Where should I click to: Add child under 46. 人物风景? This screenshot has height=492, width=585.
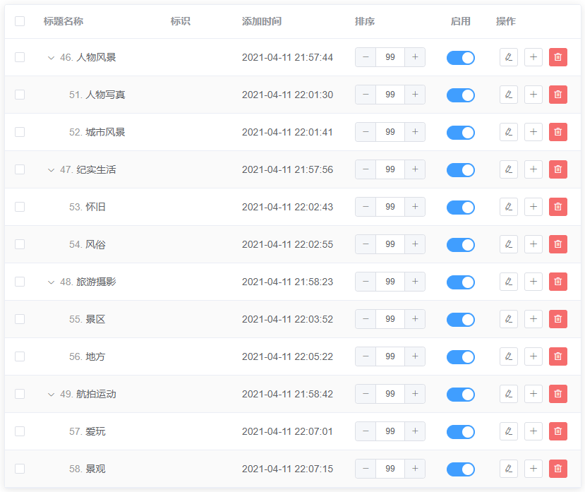pos(533,57)
